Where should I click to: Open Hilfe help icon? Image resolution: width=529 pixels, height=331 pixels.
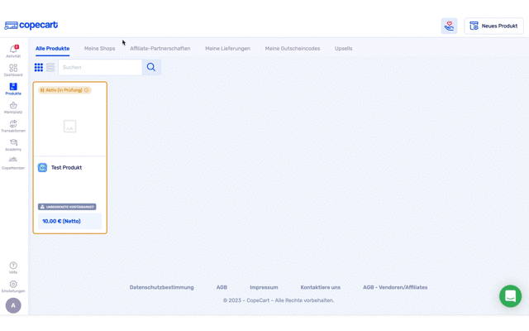pyautogui.click(x=13, y=267)
